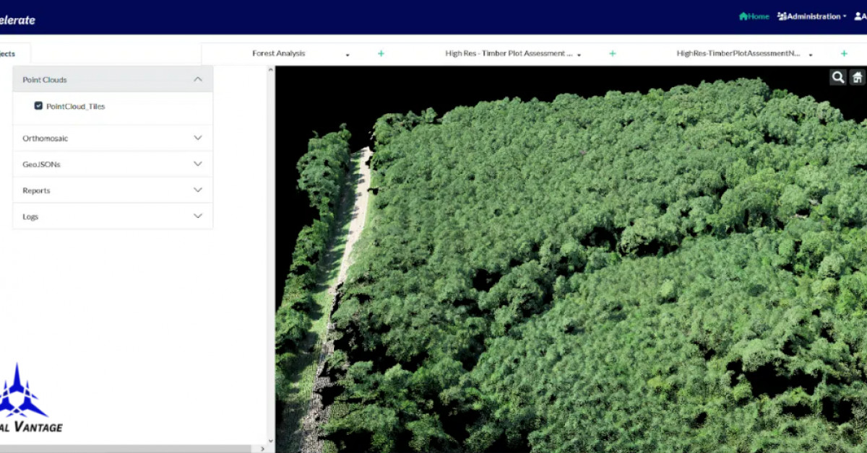This screenshot has height=453, width=867.
Task: Open the Logs section
Action: click(x=197, y=216)
